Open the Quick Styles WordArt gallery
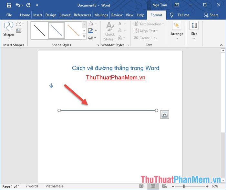The width and height of the screenshot is (226, 190). 110,31
